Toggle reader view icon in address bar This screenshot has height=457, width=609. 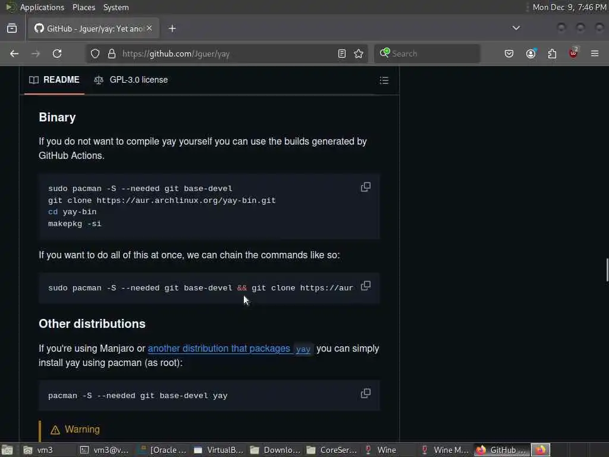click(342, 54)
